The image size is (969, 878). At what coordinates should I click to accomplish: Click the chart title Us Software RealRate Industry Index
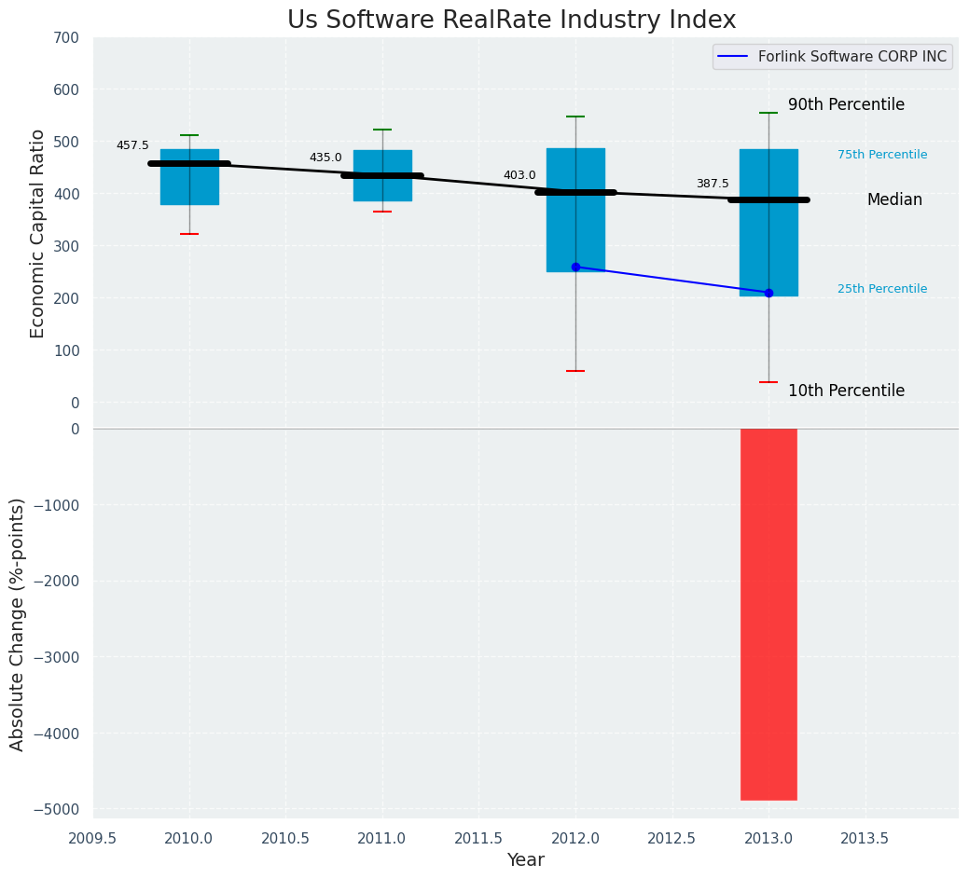[x=512, y=20]
